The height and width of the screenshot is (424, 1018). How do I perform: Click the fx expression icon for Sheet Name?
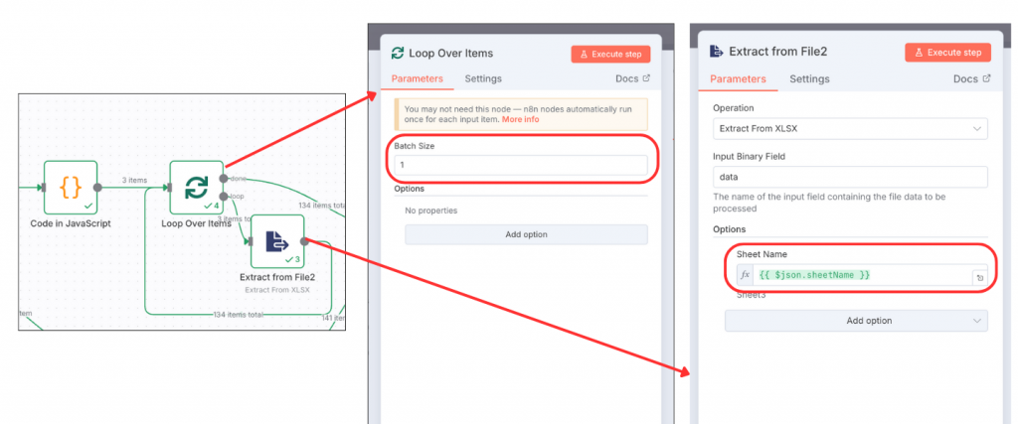coord(746,275)
